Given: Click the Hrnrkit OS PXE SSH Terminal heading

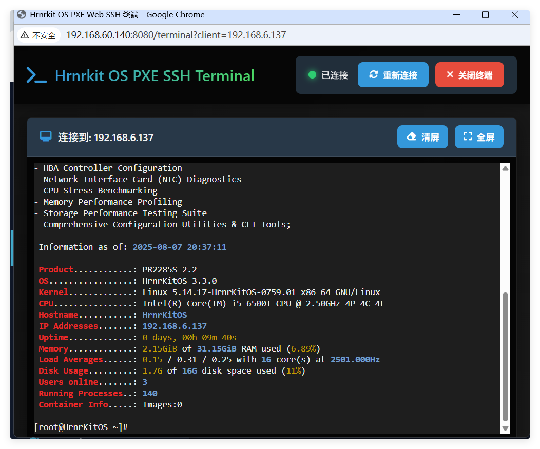Looking at the screenshot, I should click(155, 76).
